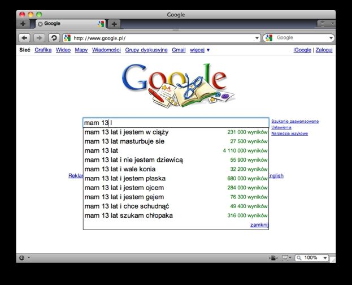The height and width of the screenshot is (285, 352).
Task: Open the search engine dropdown arrow
Action: tap(331, 38)
